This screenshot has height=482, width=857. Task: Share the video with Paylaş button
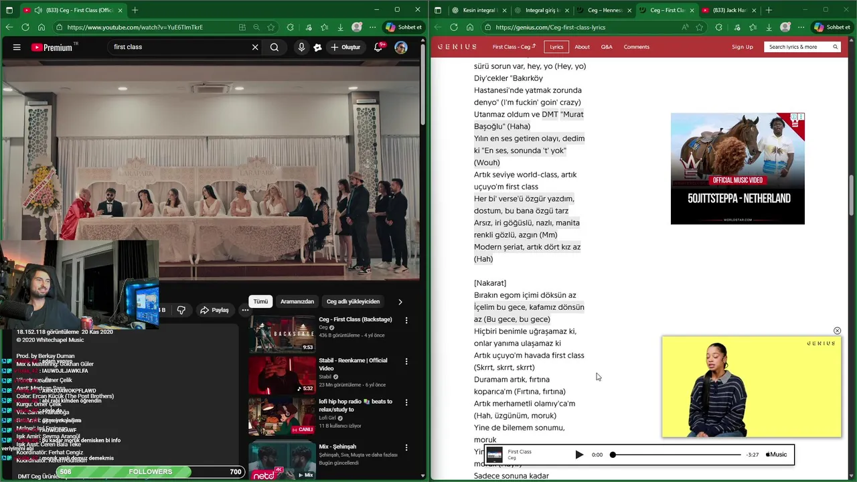(214, 310)
